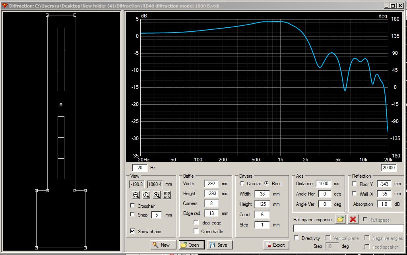Clear half space response with red X

353,219
